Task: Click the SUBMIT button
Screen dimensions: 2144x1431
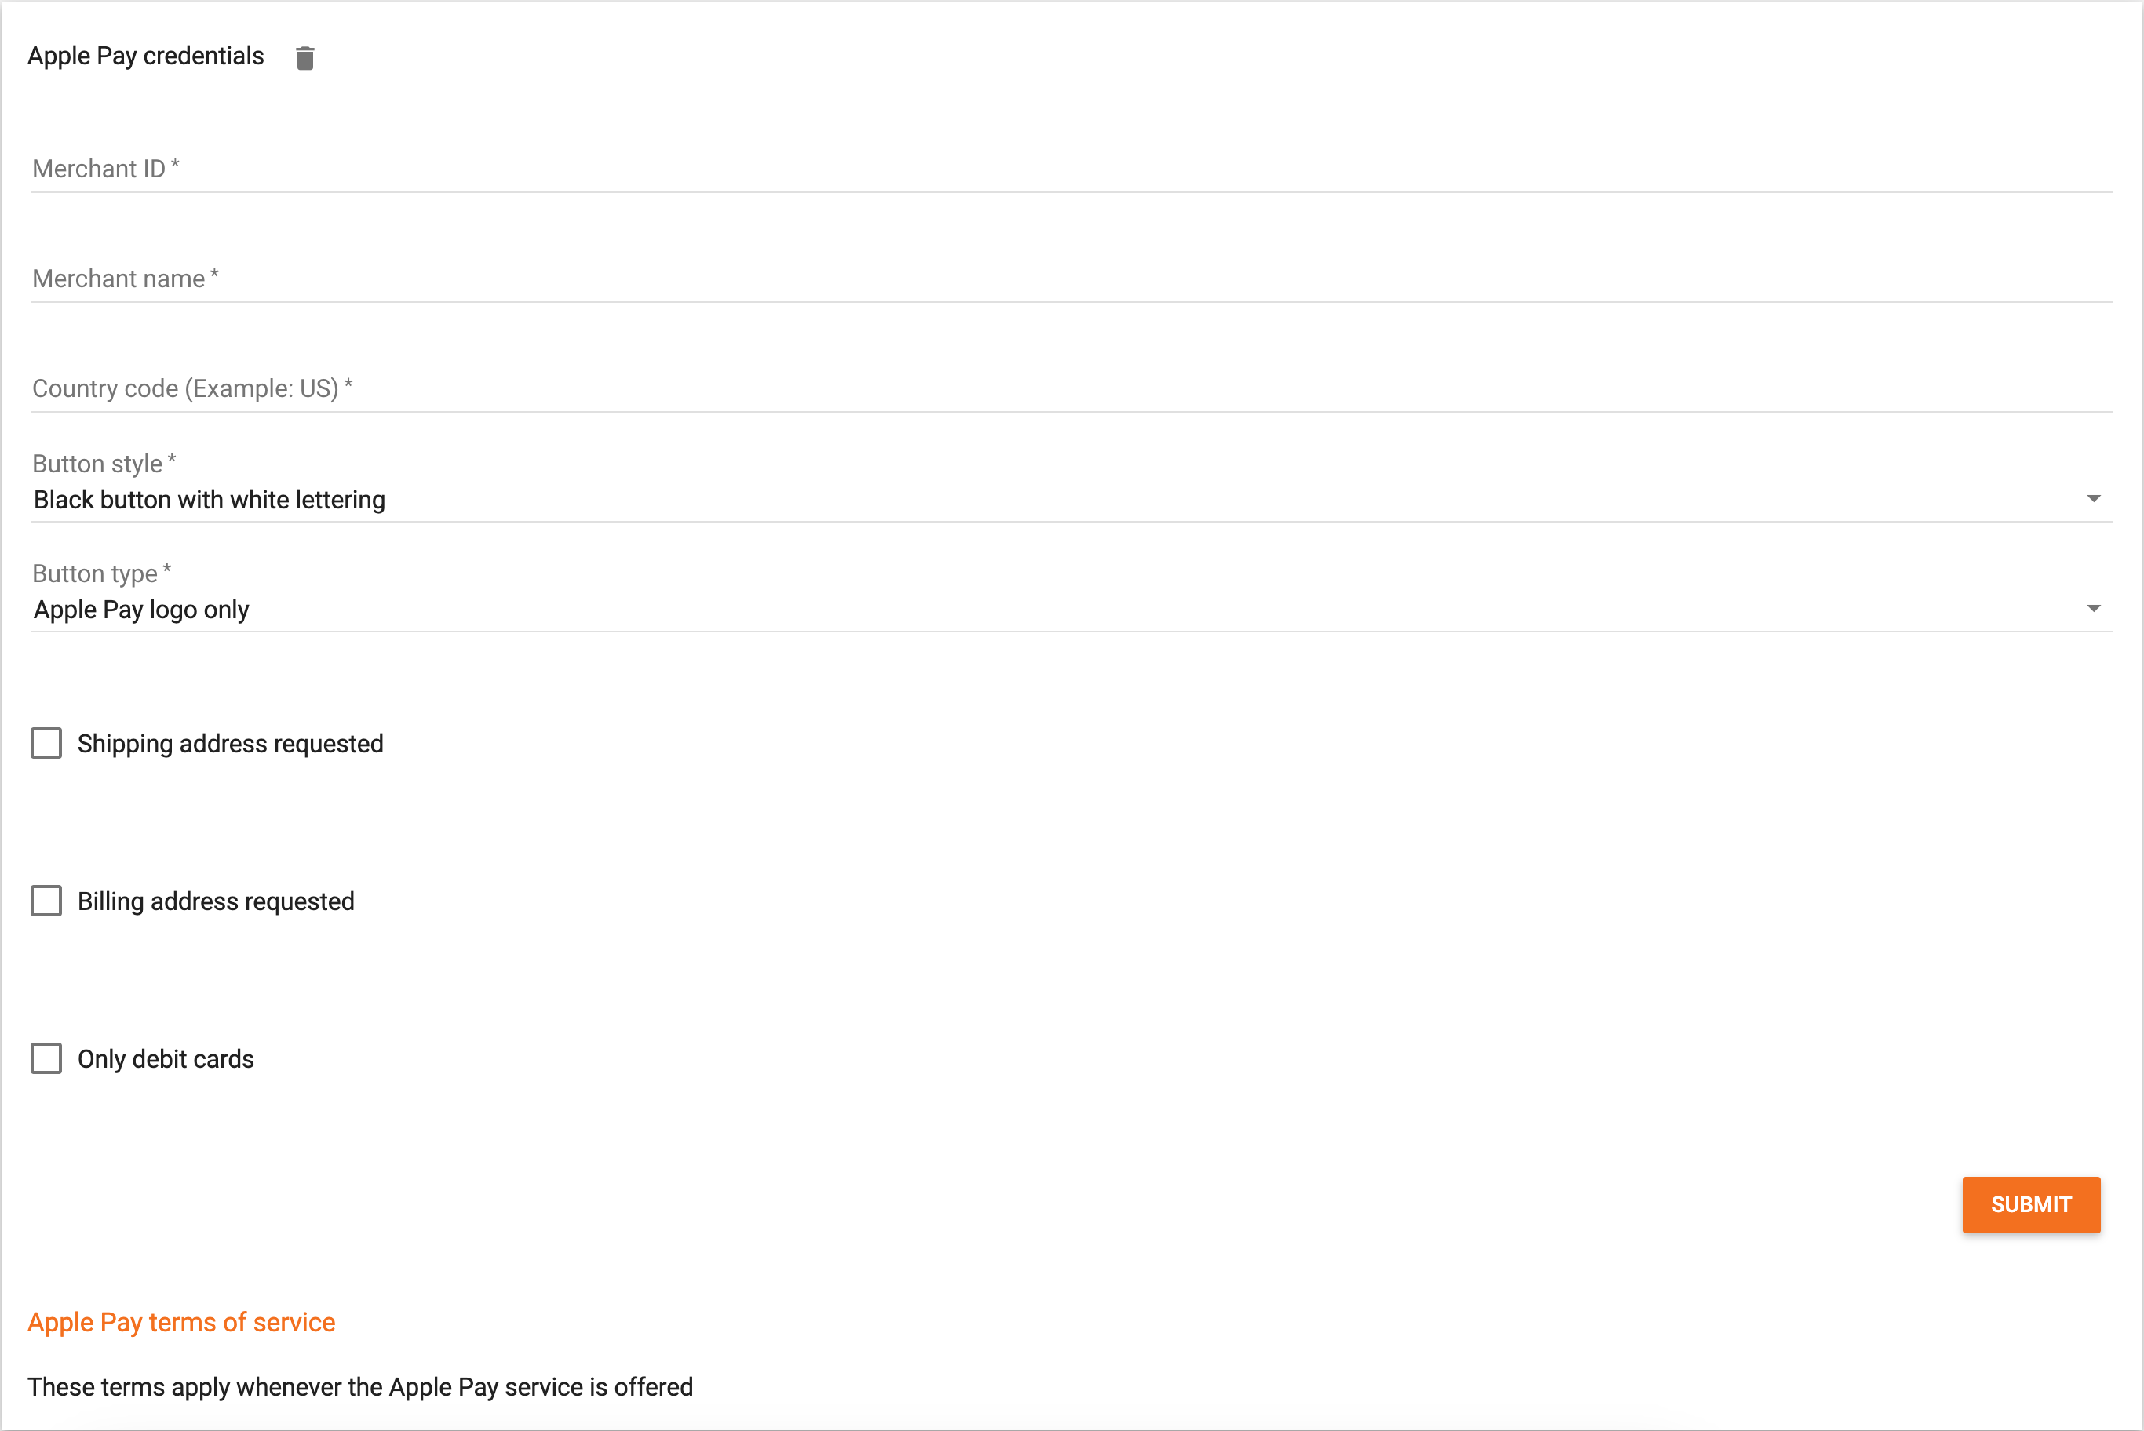Action: 2030,1204
